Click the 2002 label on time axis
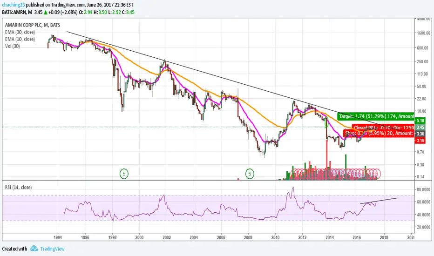Screen dimensions: 434x256 point(166,237)
